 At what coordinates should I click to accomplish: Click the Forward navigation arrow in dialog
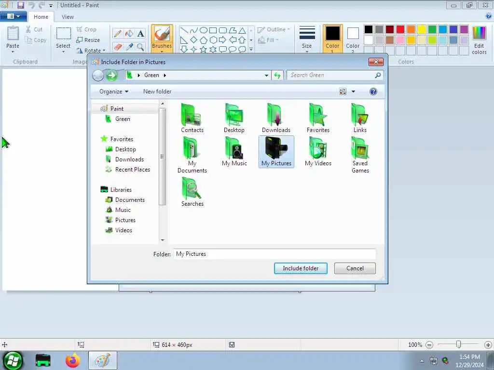pos(111,75)
